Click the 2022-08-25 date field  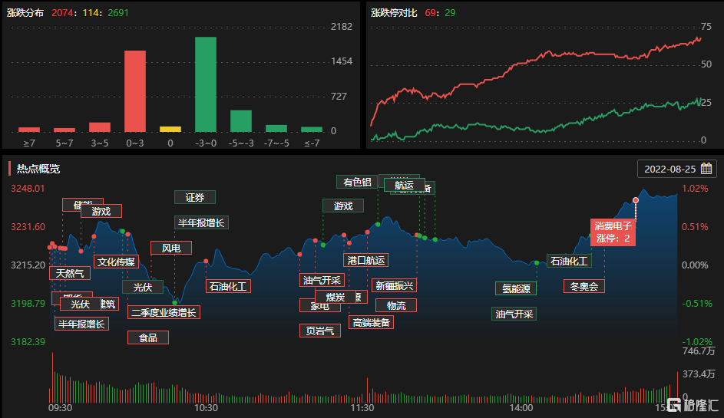click(669, 169)
